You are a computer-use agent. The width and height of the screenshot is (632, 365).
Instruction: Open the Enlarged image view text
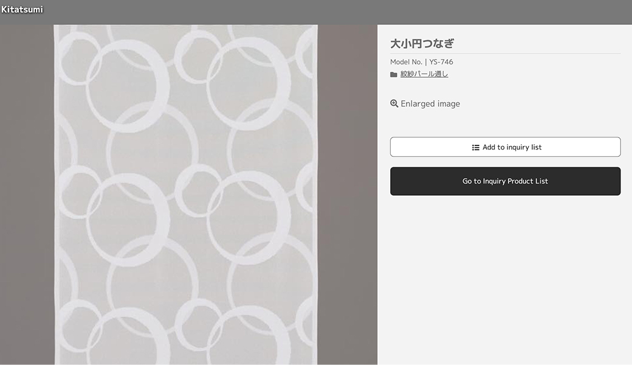(x=430, y=103)
